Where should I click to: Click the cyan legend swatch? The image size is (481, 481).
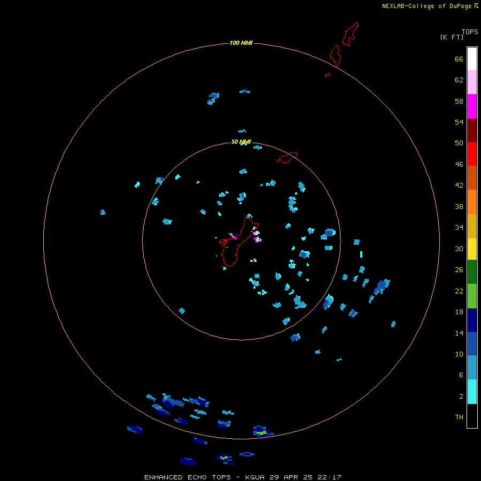[x=472, y=392]
